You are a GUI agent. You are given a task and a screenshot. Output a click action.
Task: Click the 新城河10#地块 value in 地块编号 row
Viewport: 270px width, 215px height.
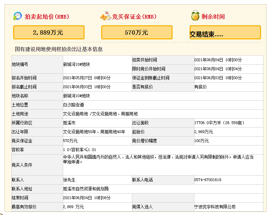pyautogui.click(x=76, y=64)
